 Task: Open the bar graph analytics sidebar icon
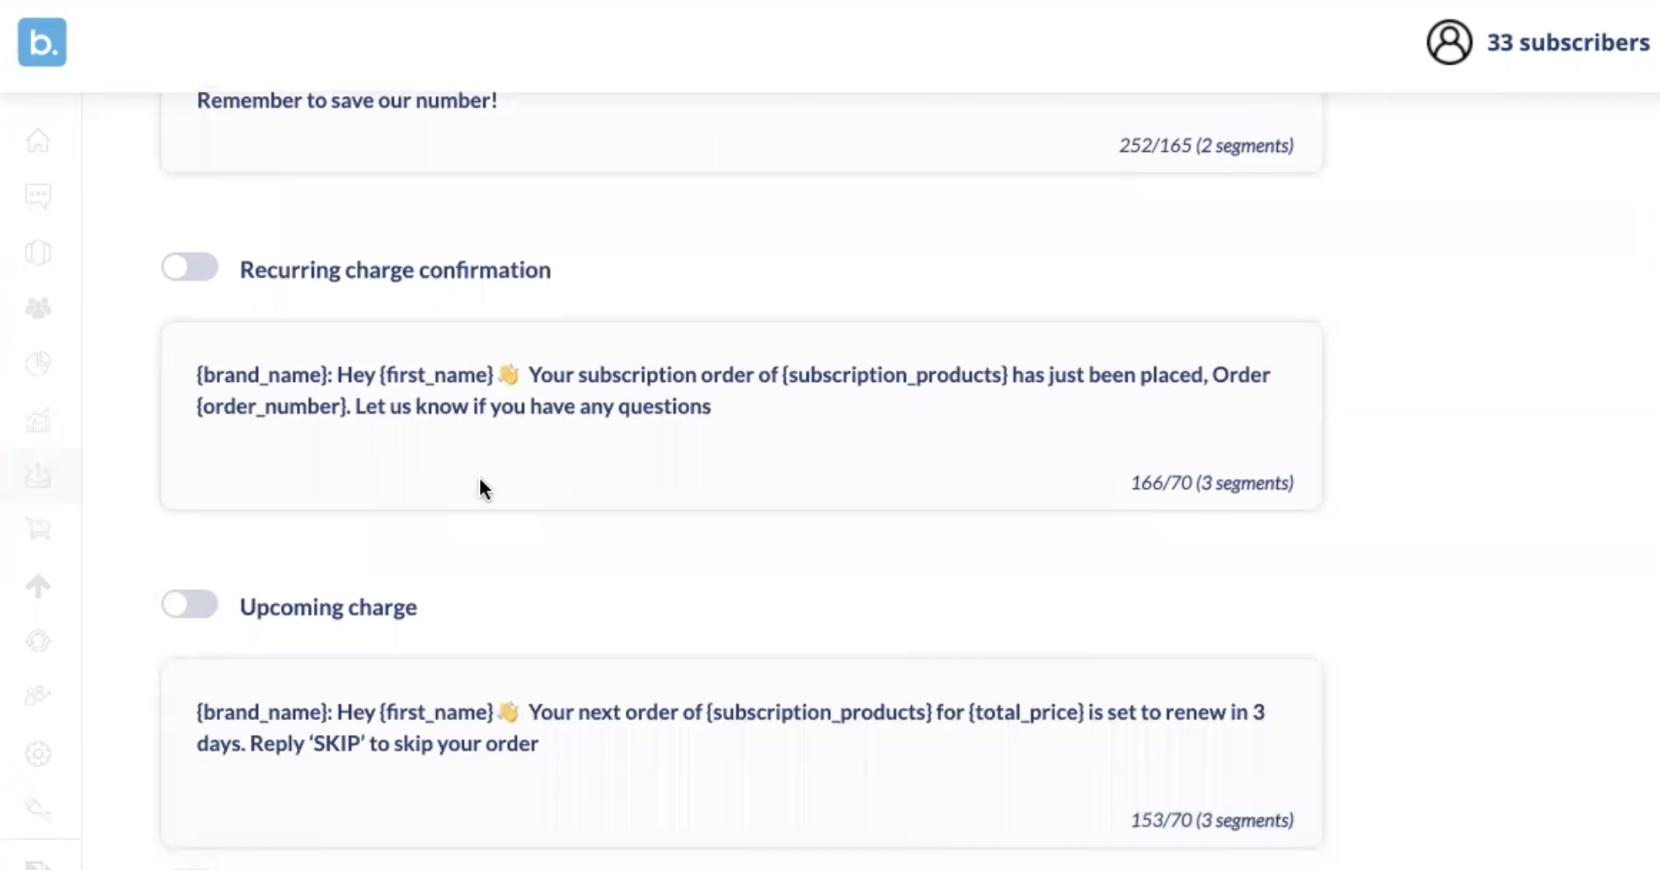pyautogui.click(x=38, y=419)
